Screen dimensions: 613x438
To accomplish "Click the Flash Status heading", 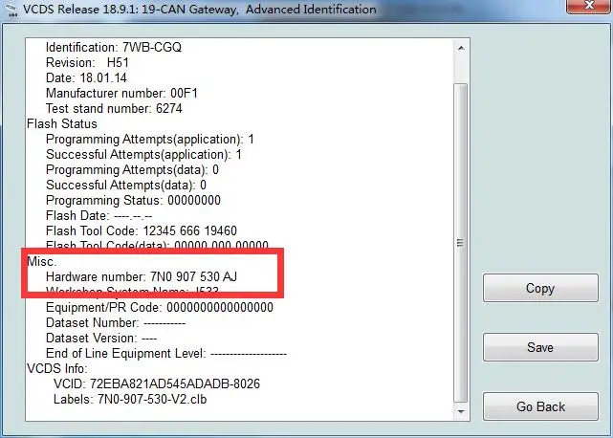I will (x=62, y=123).
